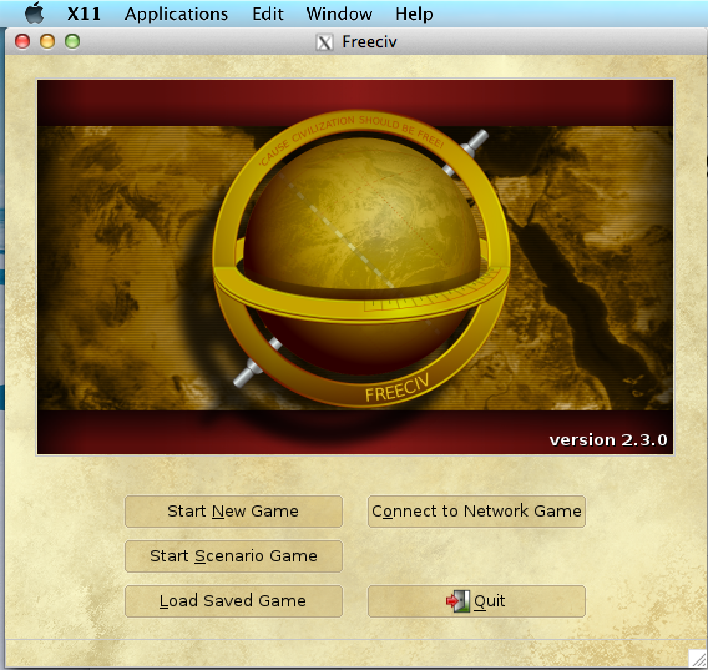Image resolution: width=708 pixels, height=670 pixels.
Task: Click the green zoom window button
Action: (74, 42)
